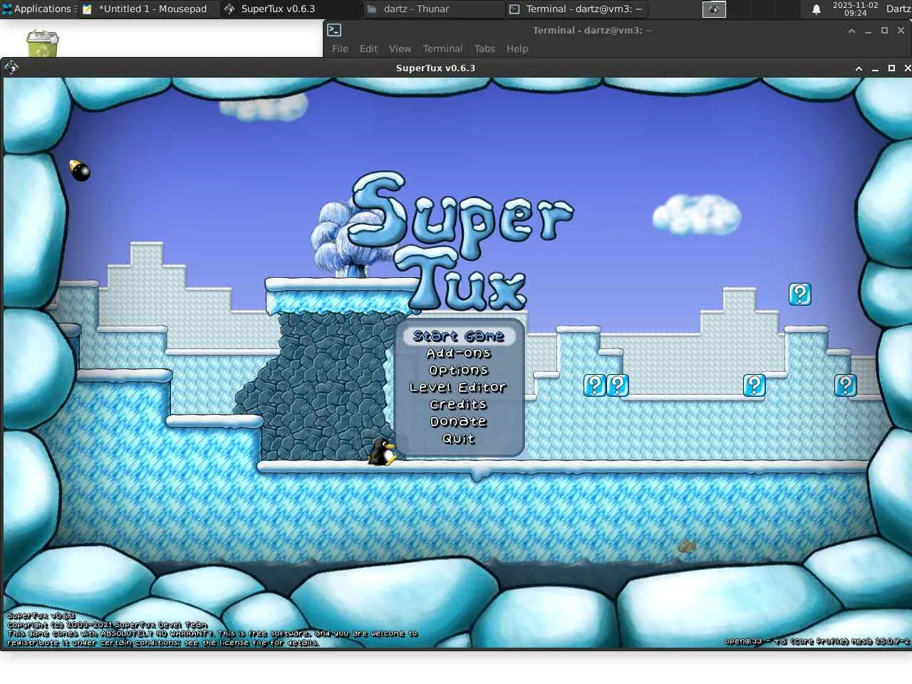Open Options in the SuperTux menu
Image resolution: width=912 pixels, height=684 pixels.
coord(458,370)
